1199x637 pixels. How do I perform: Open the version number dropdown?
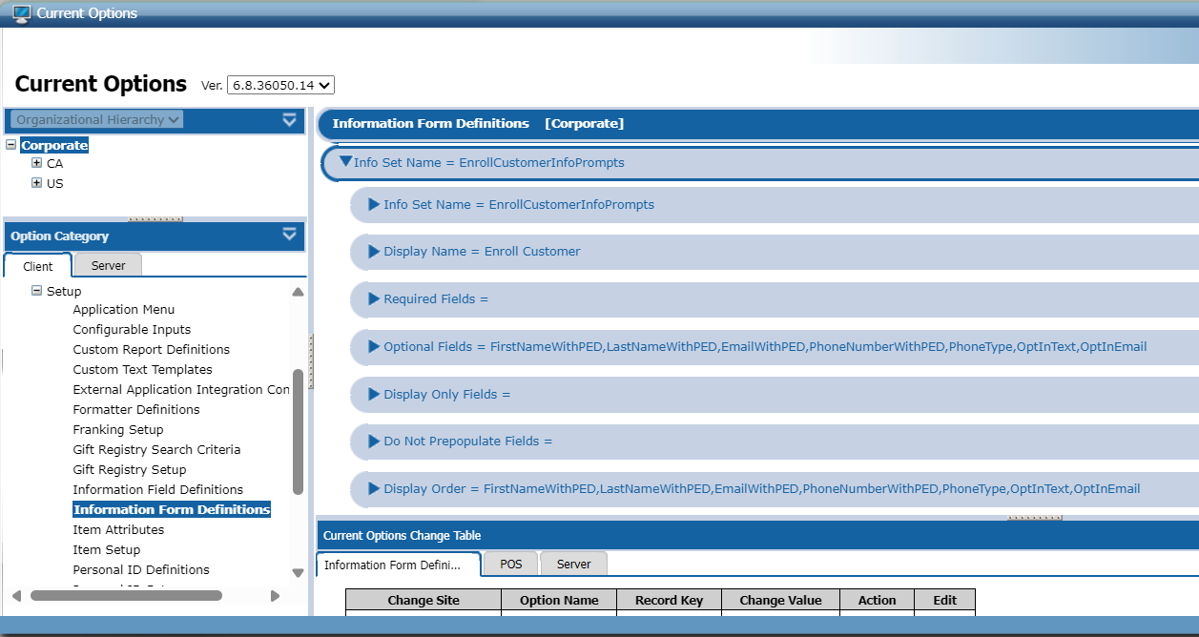280,86
